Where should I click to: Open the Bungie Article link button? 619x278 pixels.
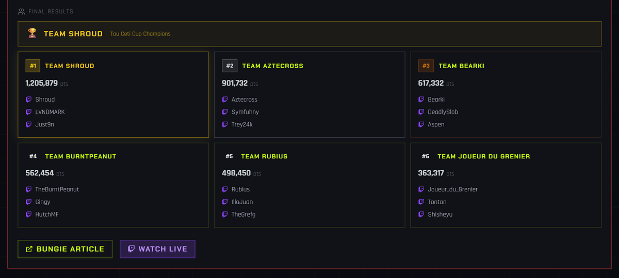(x=65, y=249)
